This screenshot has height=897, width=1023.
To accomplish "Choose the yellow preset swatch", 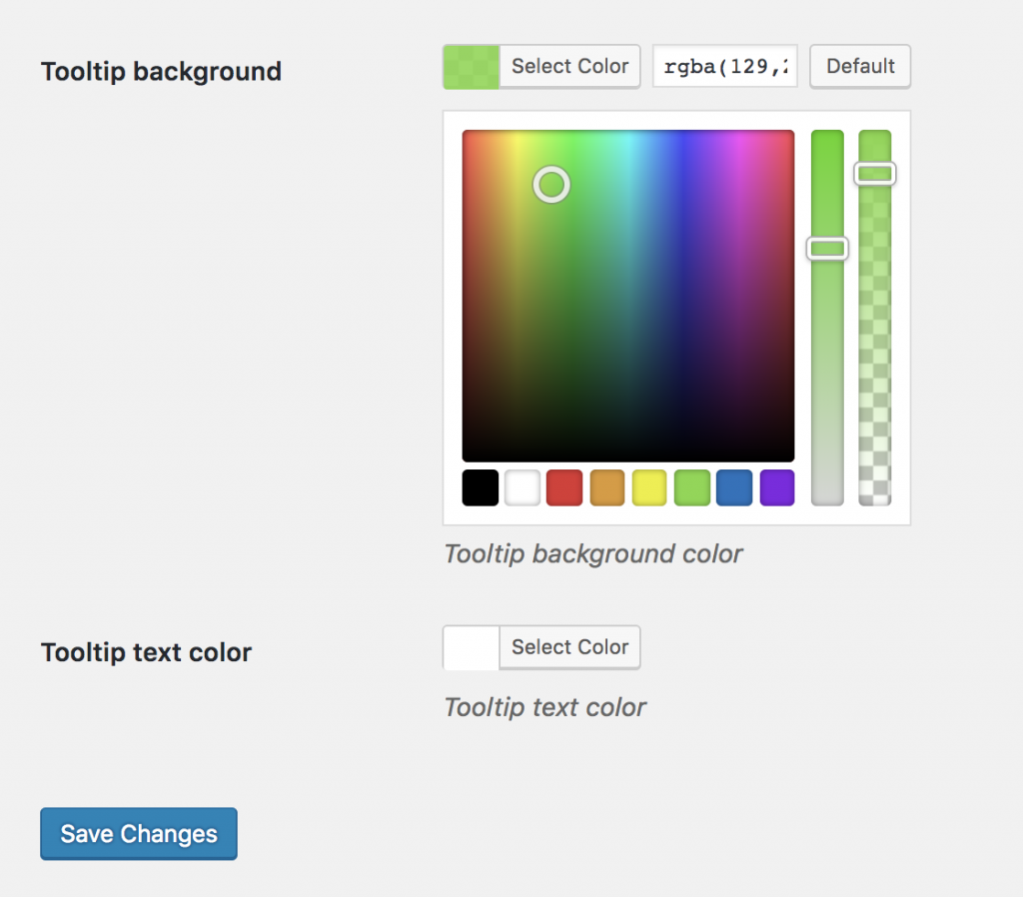I will 649,487.
